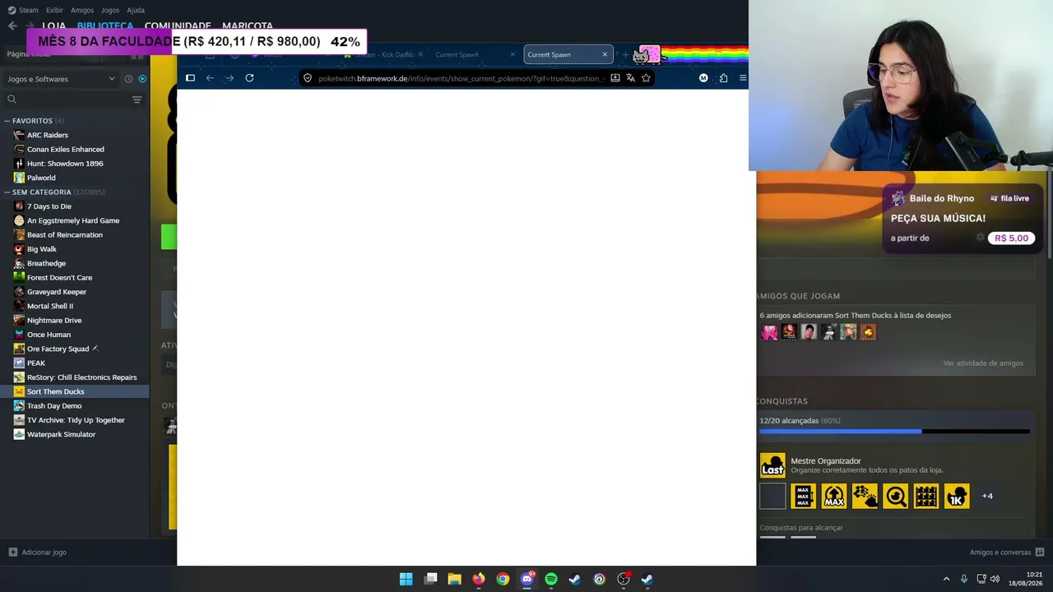The image size is (1053, 592).
Task: Click the Palworld game icon in the library
Action: [x=19, y=178]
